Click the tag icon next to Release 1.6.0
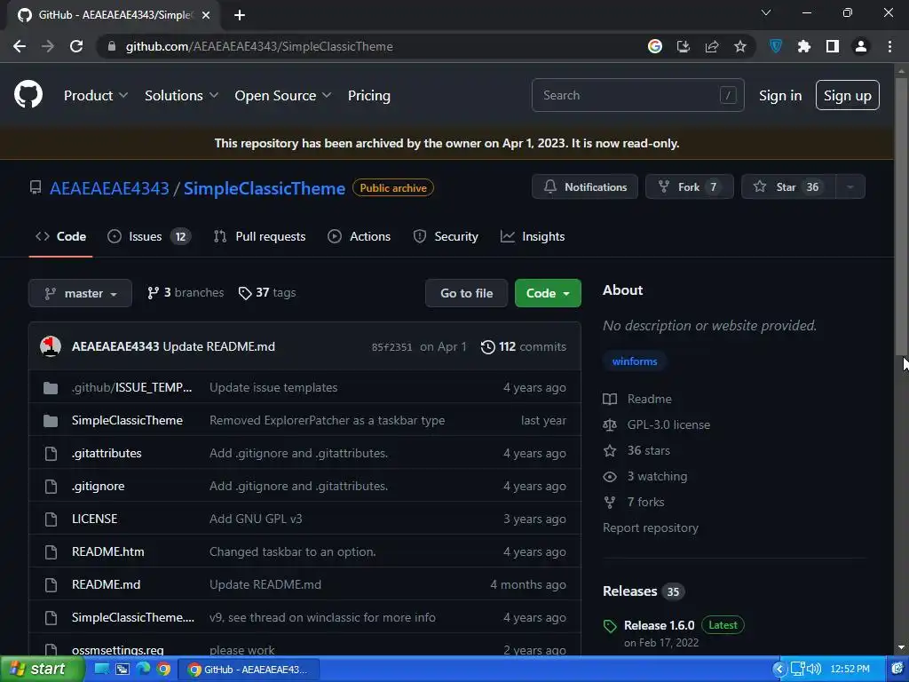Screen dimensions: 909x682 pyautogui.click(x=610, y=626)
